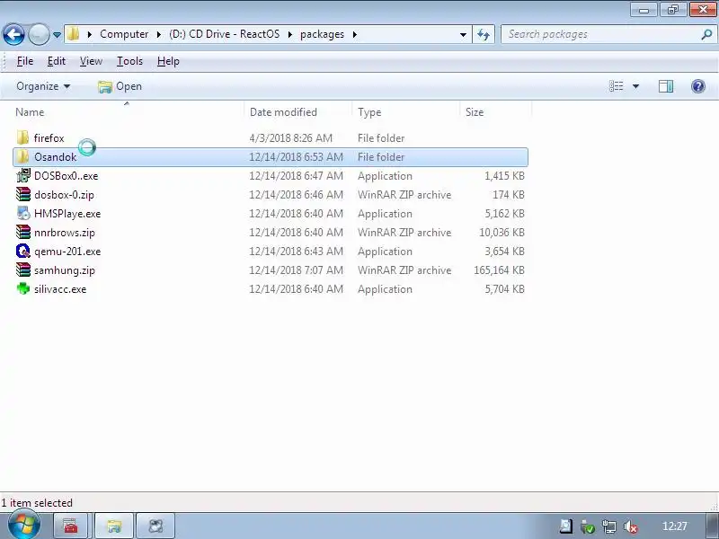Click the taskbar clock showing 12:27
The width and height of the screenshot is (719, 539).
[x=675, y=526]
